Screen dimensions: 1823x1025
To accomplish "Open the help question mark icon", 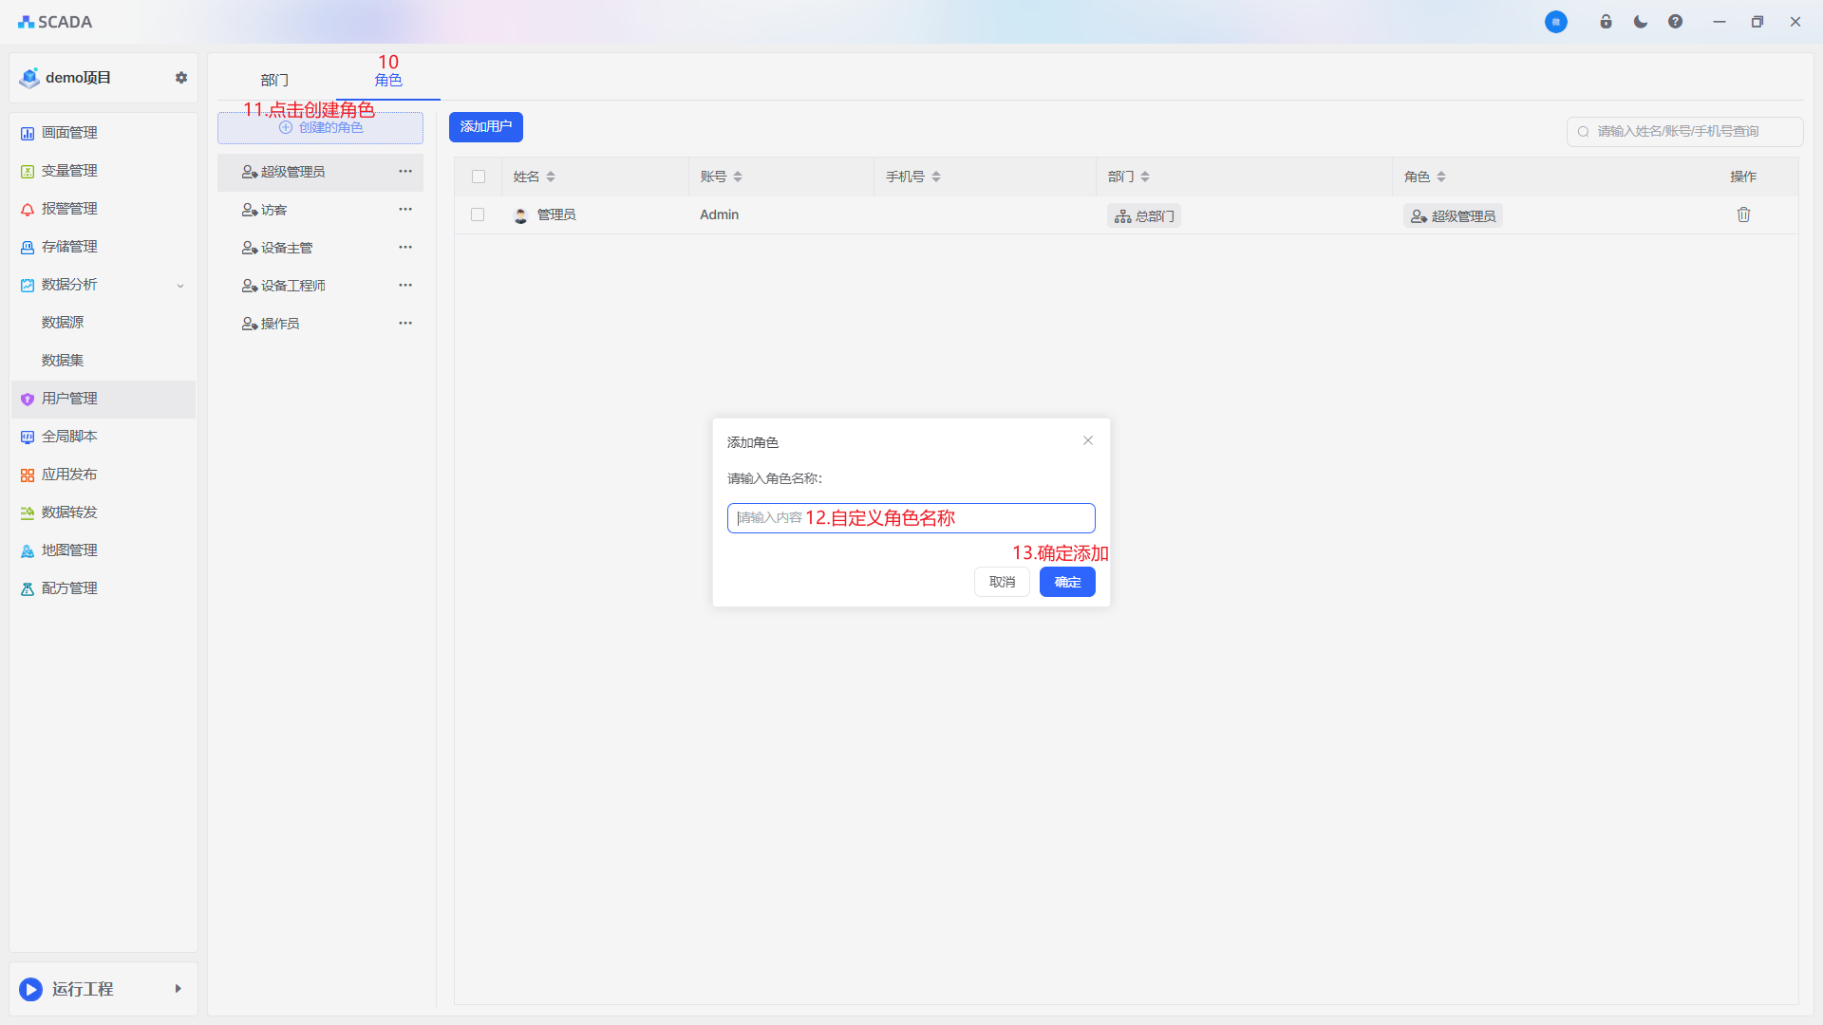I will (x=1675, y=22).
